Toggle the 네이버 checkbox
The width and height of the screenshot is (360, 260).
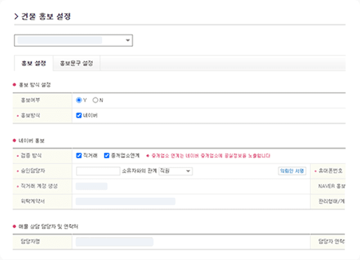79,115
